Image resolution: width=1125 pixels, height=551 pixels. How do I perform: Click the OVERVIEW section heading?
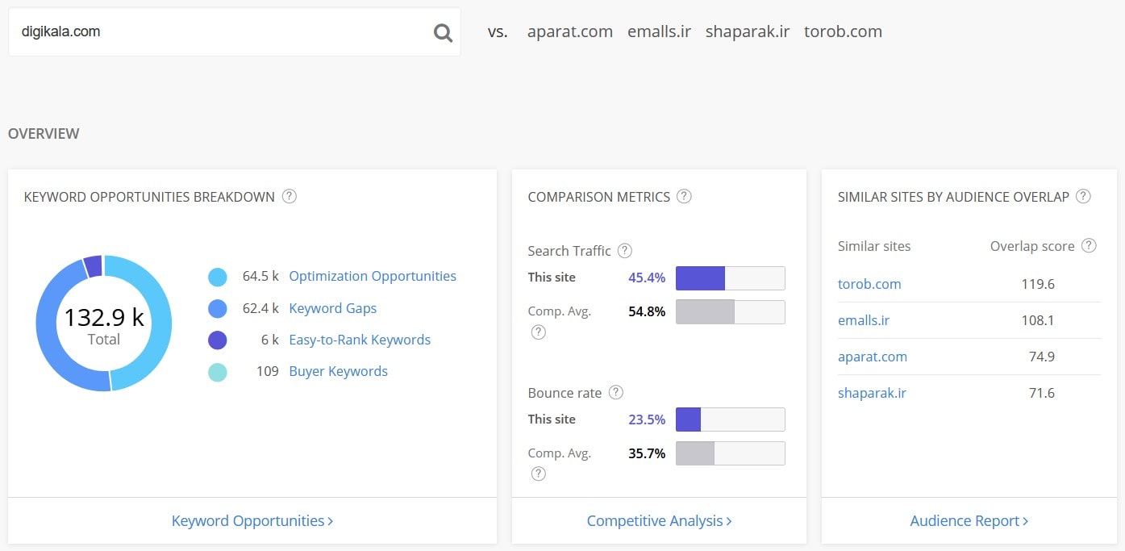point(44,134)
